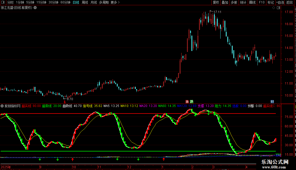Click the 信号线: 35.82 value

click(92, 106)
